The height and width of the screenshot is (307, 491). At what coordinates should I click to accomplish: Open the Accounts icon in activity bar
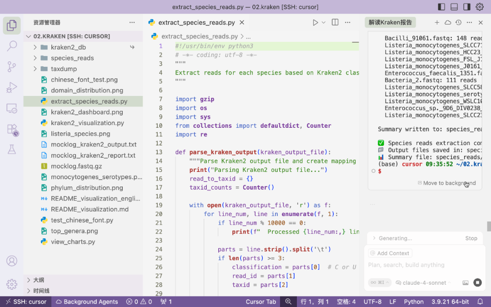tap(11, 261)
